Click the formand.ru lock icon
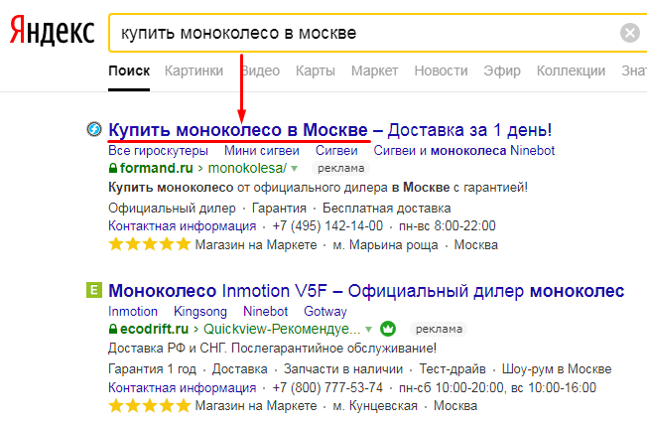Viewport: 647px width, 425px height. pyautogui.click(x=113, y=168)
